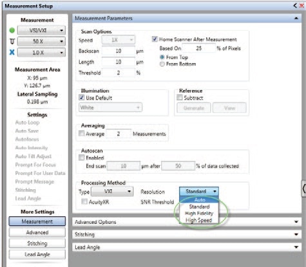Click the scan Length value field

click(119, 62)
